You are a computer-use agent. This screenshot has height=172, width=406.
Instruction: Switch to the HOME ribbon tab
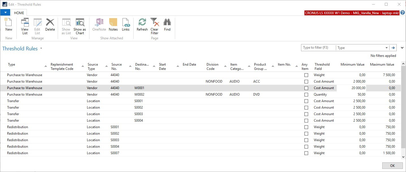(x=19, y=13)
